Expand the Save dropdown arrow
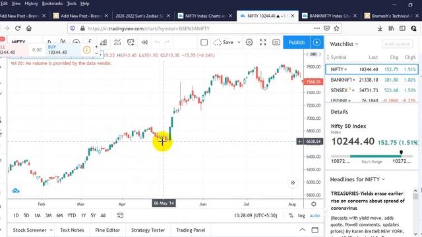 pos(239,42)
